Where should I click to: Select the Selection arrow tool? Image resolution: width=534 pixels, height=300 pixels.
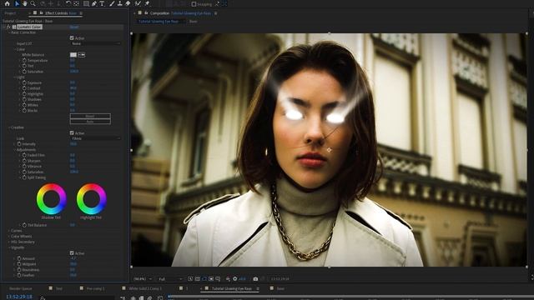17,3
